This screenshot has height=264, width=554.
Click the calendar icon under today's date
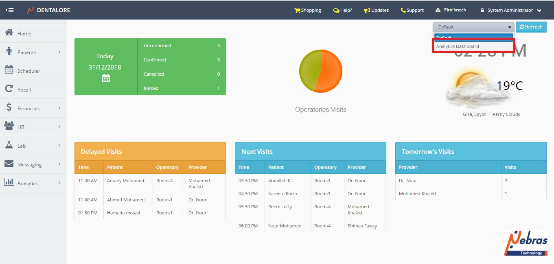coord(106,78)
